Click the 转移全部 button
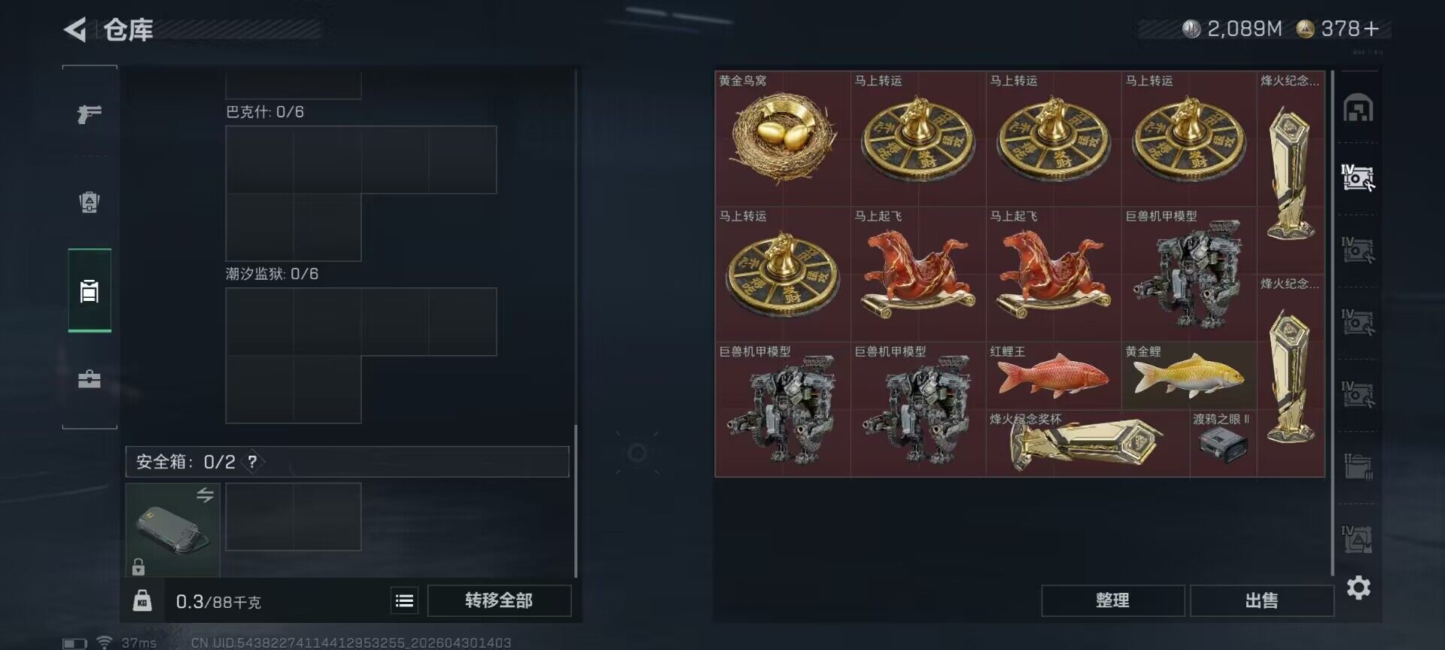Image resolution: width=1445 pixels, height=650 pixels. 499,600
